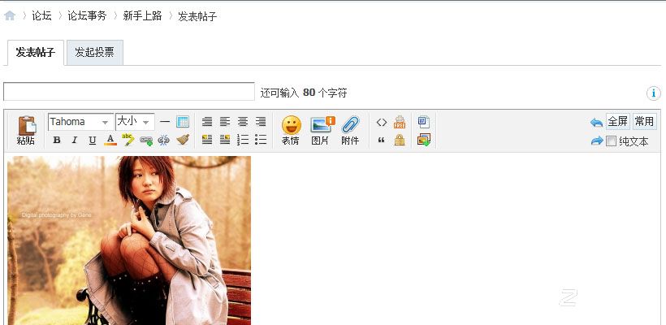666x325 pixels.
Task: Underline text with the U icon
Action: 92,141
